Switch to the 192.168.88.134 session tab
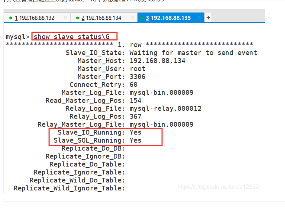 101,18
